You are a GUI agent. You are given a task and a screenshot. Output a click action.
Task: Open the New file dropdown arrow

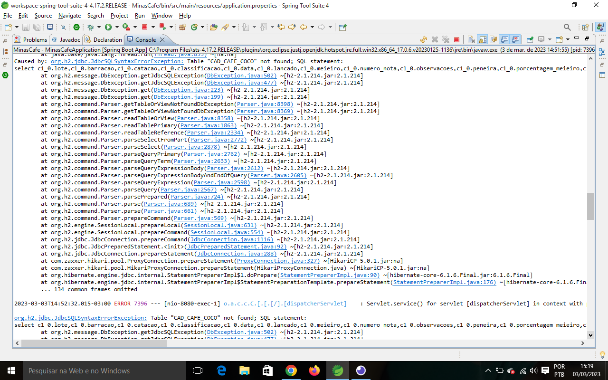point(17,27)
